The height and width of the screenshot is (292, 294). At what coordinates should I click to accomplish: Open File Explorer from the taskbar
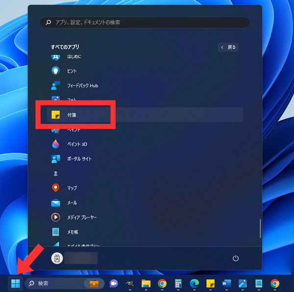coord(146,283)
